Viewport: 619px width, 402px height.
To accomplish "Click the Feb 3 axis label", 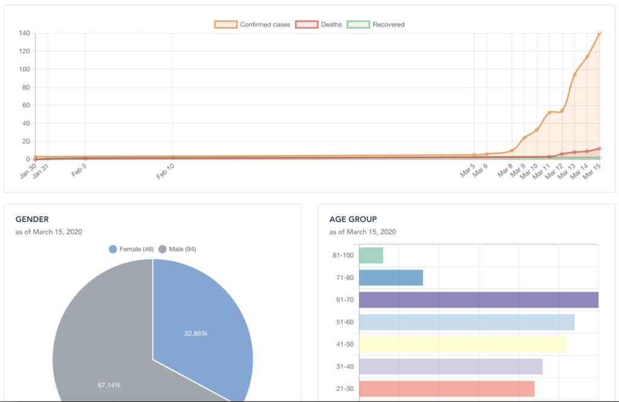I will (79, 170).
